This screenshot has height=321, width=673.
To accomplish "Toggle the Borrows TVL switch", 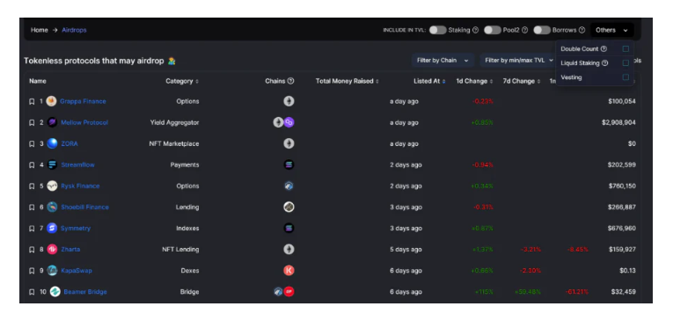I will click(542, 30).
